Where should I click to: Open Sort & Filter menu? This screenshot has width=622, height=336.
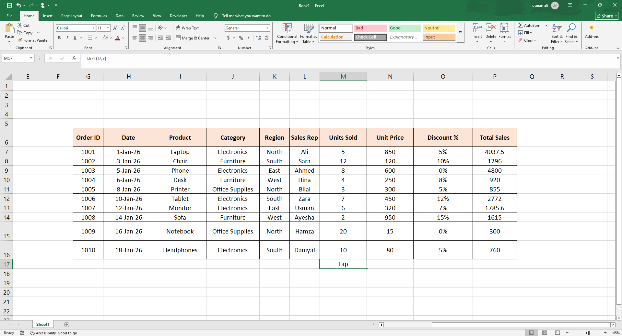click(557, 33)
